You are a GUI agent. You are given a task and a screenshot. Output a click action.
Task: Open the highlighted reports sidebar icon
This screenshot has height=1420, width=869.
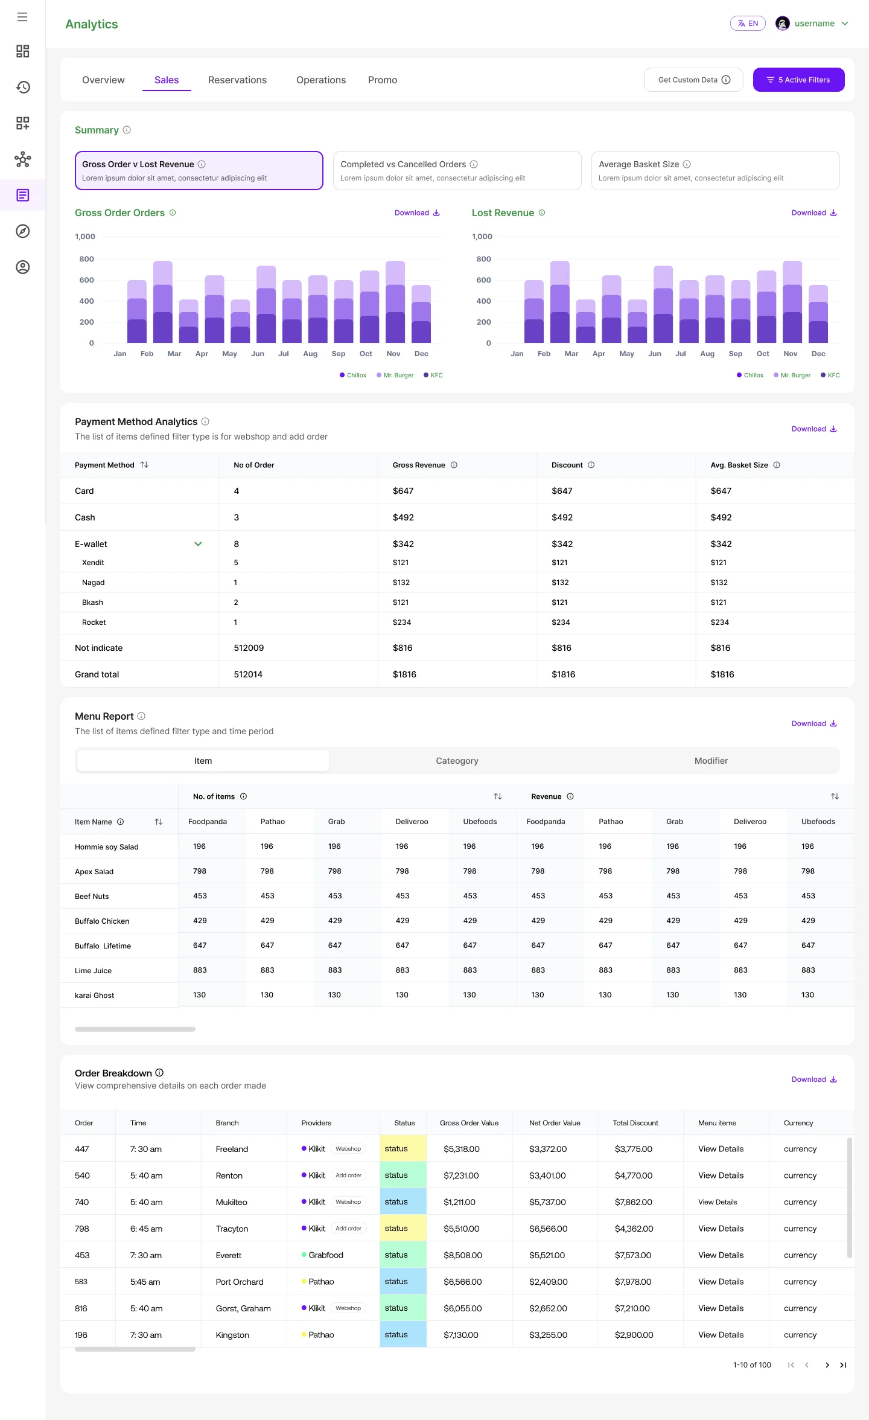pos(22,195)
